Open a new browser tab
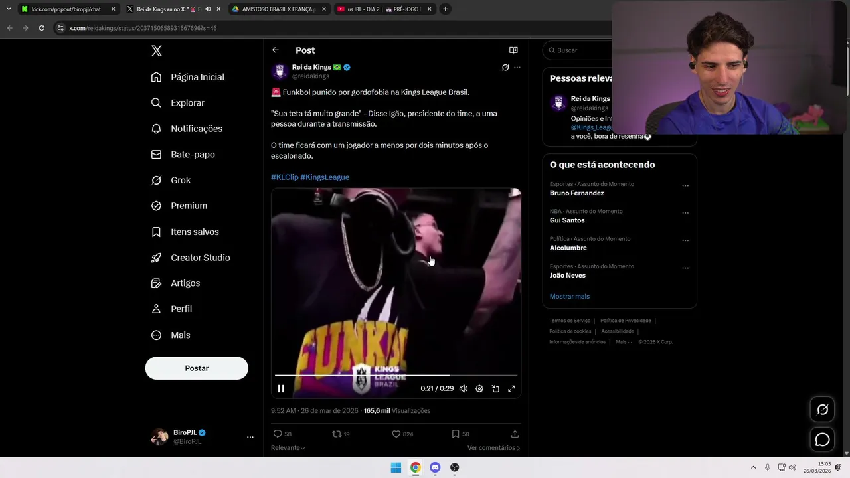850x478 pixels. click(445, 9)
